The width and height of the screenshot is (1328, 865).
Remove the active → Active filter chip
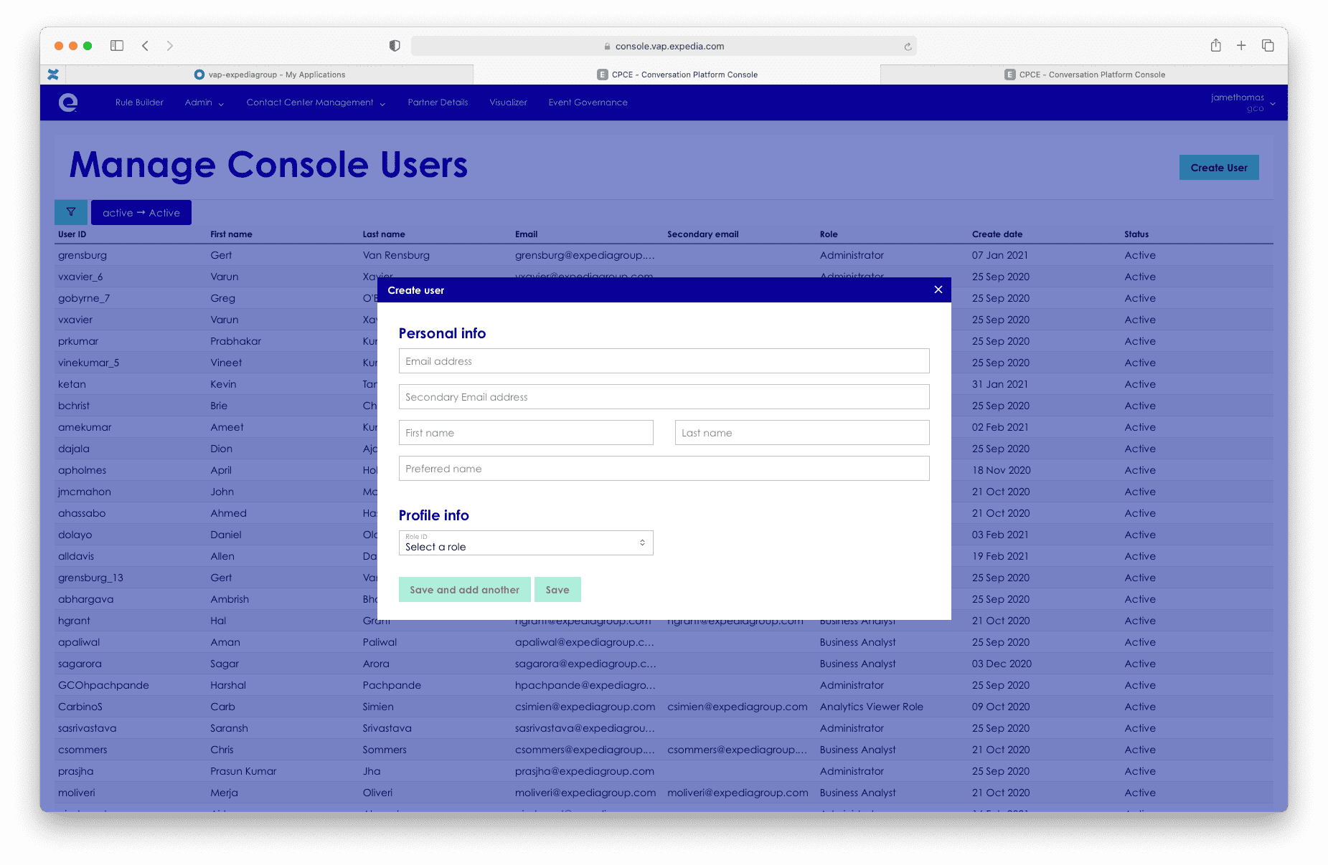pos(141,212)
